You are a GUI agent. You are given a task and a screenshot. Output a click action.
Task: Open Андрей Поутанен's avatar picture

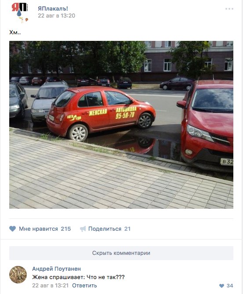coord(18,275)
